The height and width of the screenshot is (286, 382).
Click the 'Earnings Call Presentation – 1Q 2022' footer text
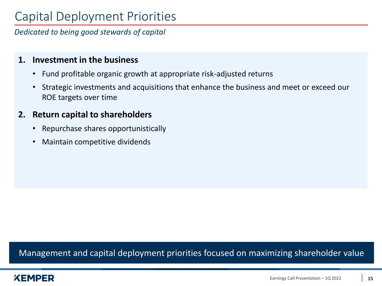click(305, 278)
